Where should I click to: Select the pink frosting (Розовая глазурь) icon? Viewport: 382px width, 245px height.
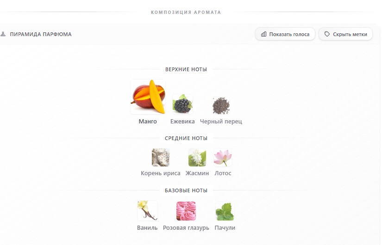pos(186,211)
